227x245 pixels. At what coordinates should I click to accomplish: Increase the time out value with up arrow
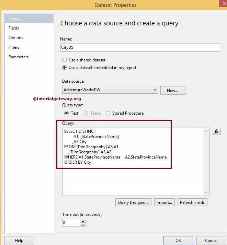click(83, 221)
